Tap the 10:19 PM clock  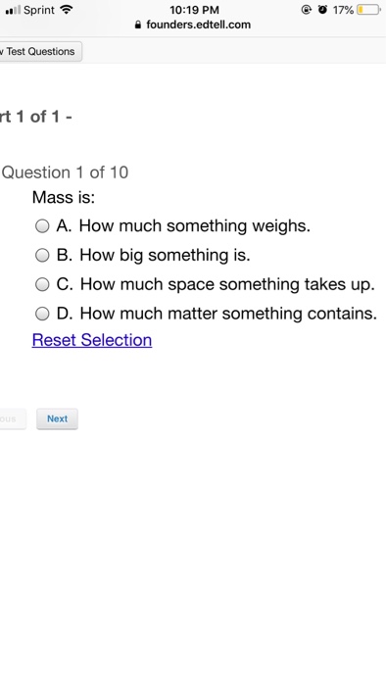(195, 10)
